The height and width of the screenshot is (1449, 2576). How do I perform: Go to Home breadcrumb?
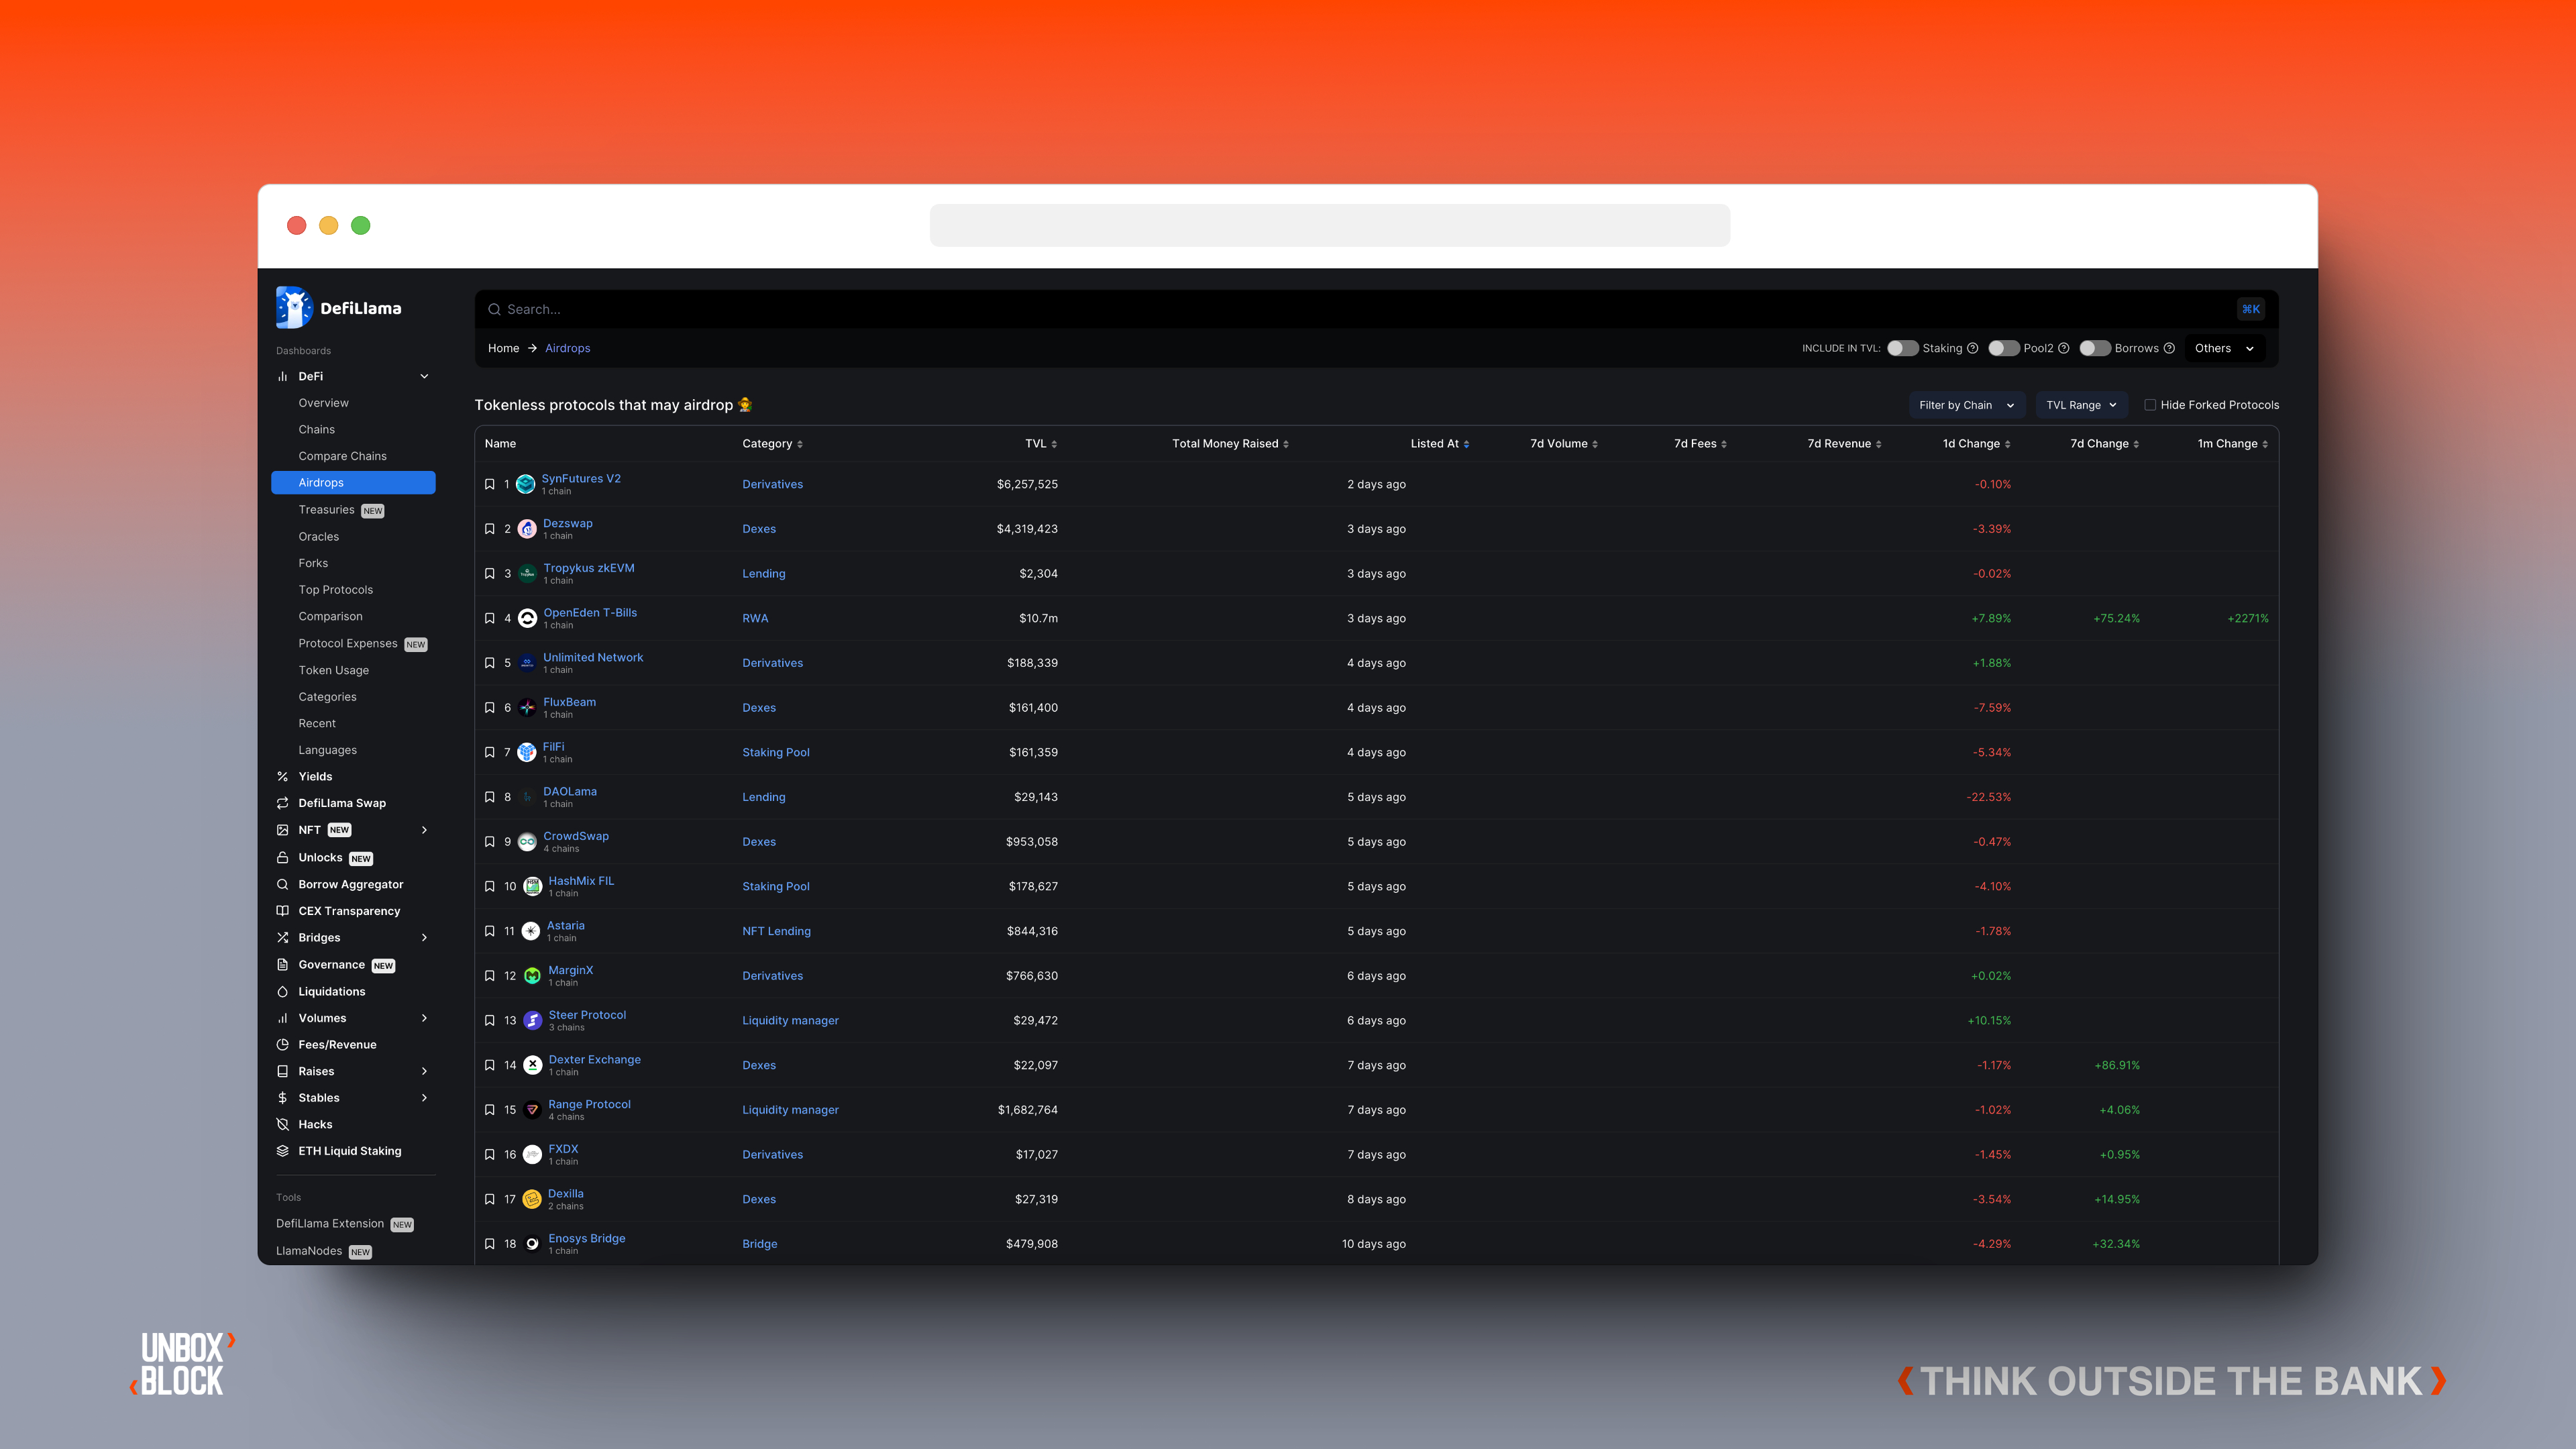(503, 348)
